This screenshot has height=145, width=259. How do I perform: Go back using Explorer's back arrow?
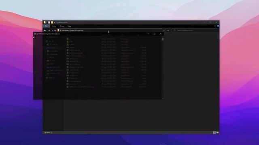pos(45,31)
